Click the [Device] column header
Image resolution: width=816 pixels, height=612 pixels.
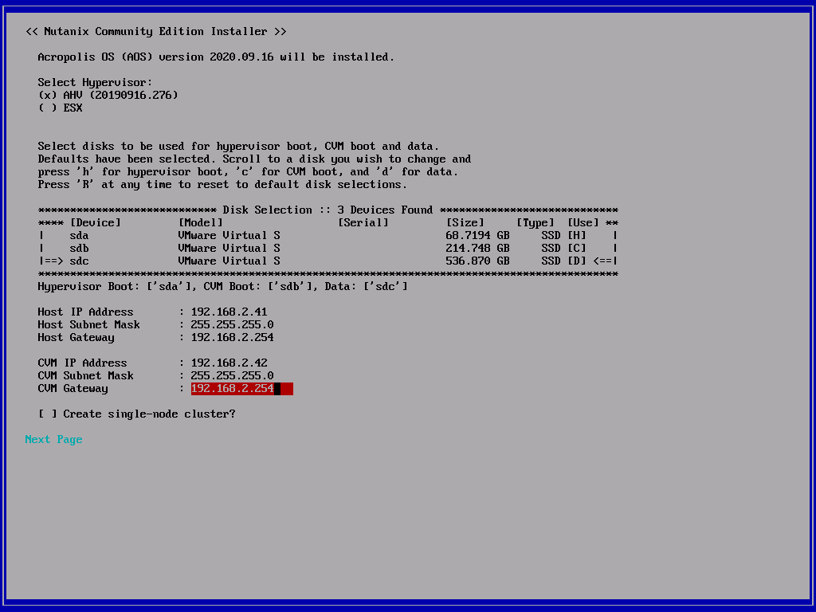(96, 223)
